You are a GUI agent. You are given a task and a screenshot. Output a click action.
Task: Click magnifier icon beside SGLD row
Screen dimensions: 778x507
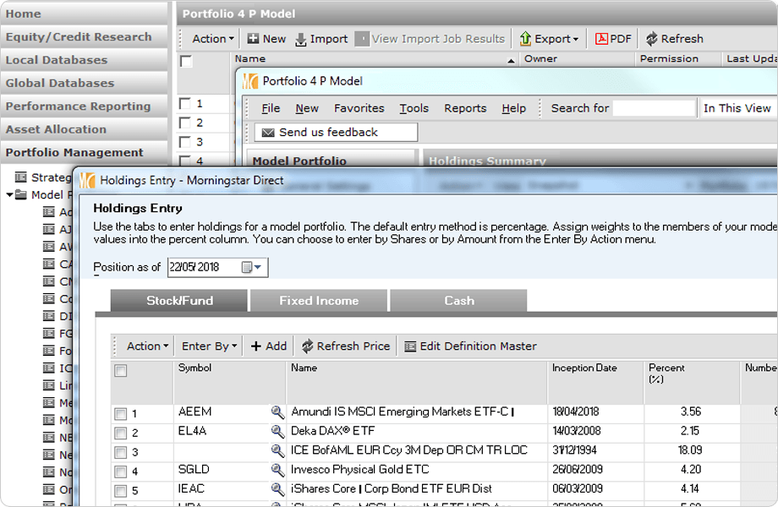(x=277, y=471)
